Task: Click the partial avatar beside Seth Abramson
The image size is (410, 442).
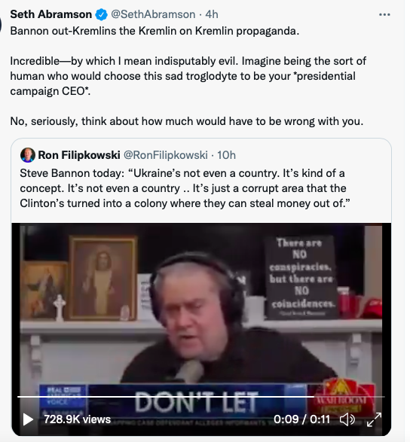Action: pyautogui.click(x=1, y=24)
